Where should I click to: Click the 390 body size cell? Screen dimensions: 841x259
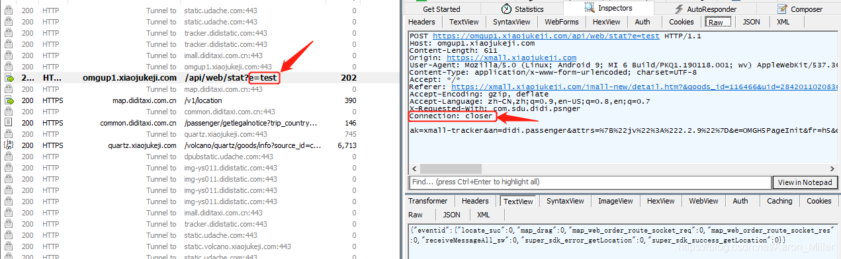pos(351,100)
